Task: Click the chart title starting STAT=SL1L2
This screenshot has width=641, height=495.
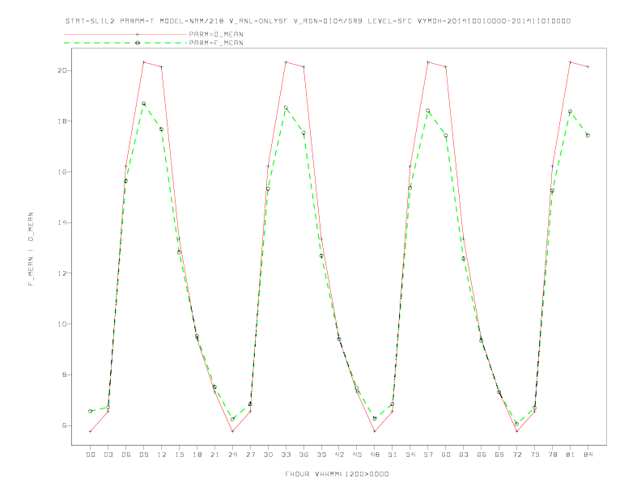Action: pyautogui.click(x=318, y=21)
